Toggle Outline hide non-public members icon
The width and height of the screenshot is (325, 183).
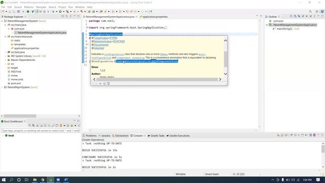point(307,16)
